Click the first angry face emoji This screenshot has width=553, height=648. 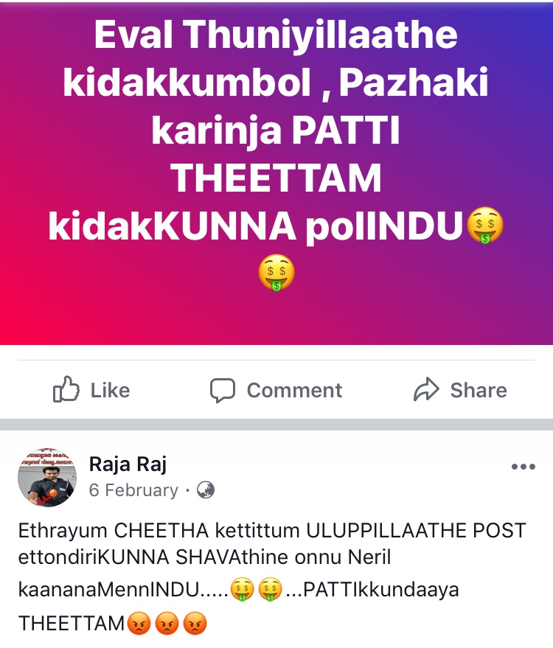click(x=139, y=623)
